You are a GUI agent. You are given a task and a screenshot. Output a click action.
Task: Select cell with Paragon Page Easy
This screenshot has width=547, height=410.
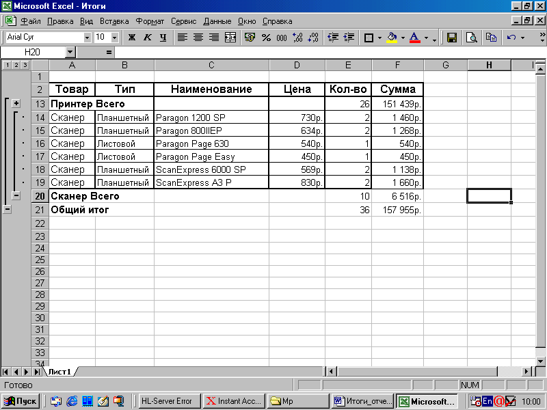[211, 156]
